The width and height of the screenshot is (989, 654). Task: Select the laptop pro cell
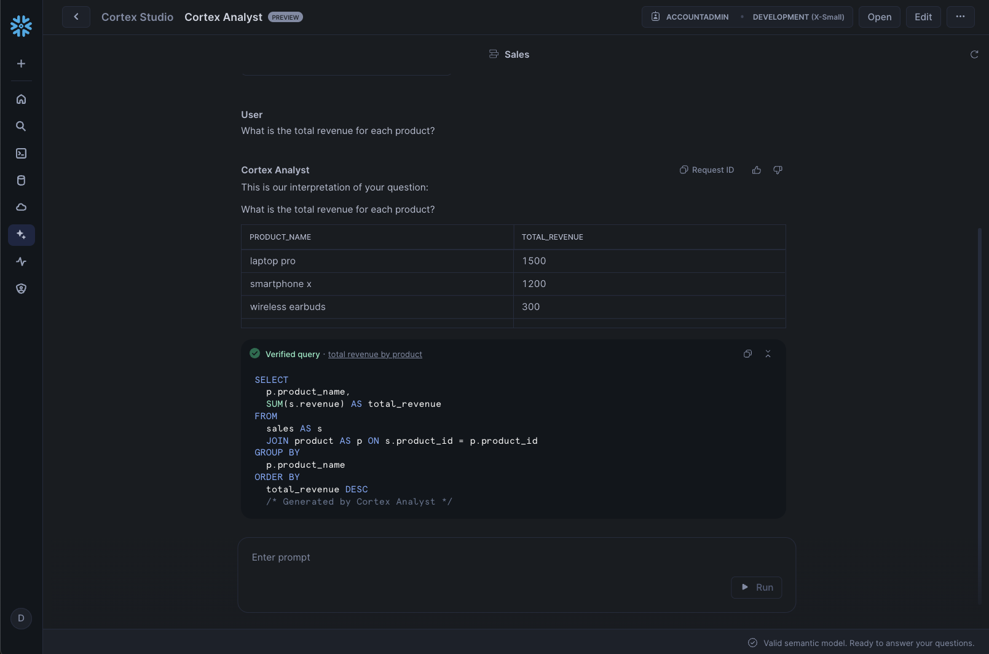point(377,261)
